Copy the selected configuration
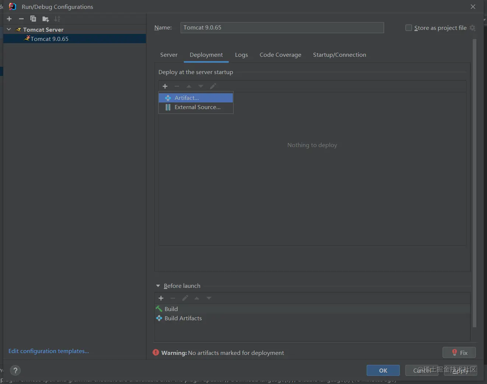The height and width of the screenshot is (384, 487). [x=33, y=19]
